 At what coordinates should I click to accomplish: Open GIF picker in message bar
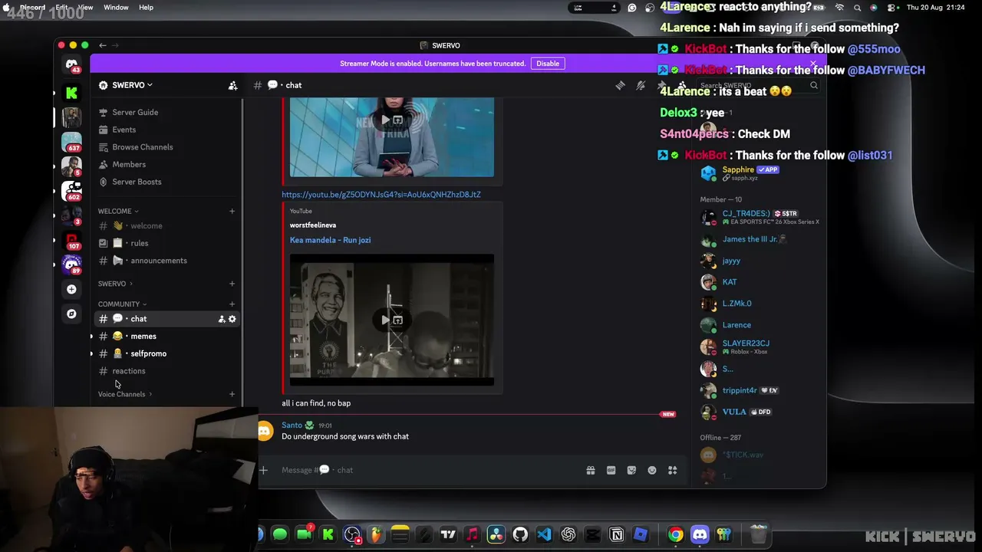[x=611, y=470]
